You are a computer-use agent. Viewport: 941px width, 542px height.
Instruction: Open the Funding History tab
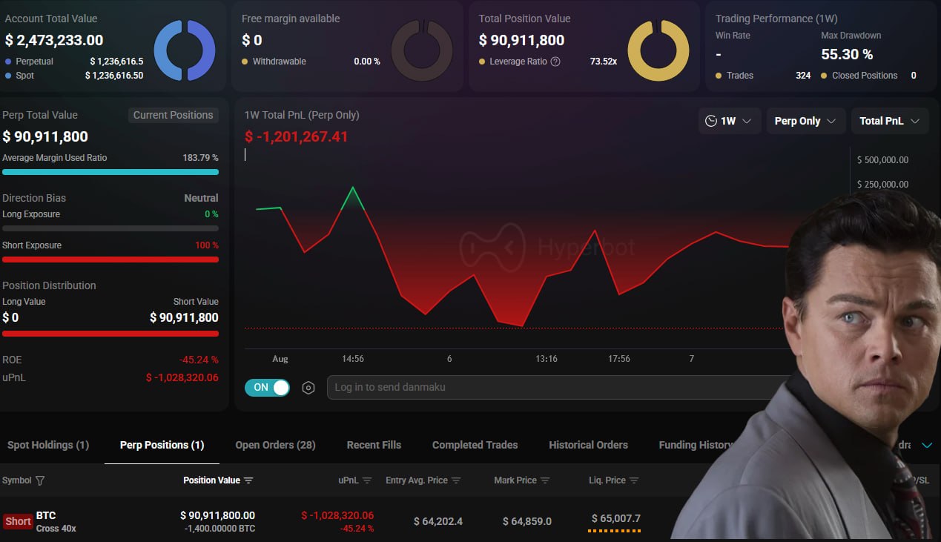pyautogui.click(x=696, y=445)
